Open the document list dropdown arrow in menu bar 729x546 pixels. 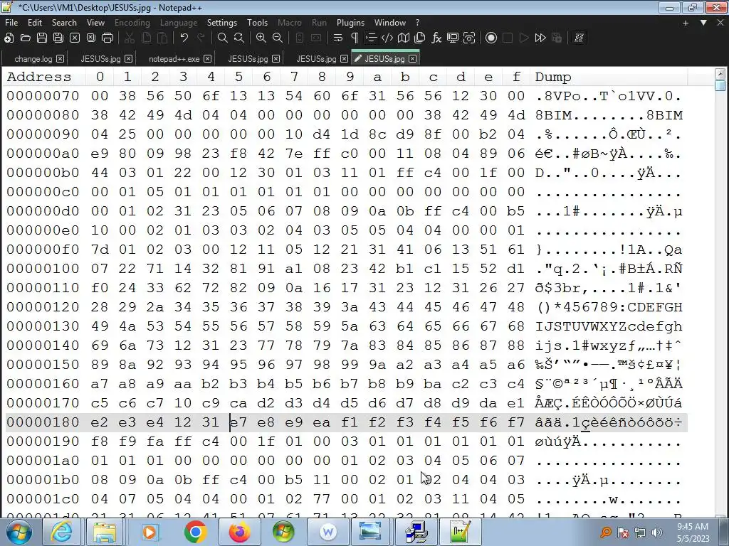pos(703,22)
